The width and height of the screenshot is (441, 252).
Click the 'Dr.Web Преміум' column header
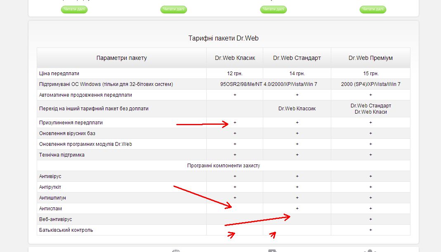tap(370, 58)
